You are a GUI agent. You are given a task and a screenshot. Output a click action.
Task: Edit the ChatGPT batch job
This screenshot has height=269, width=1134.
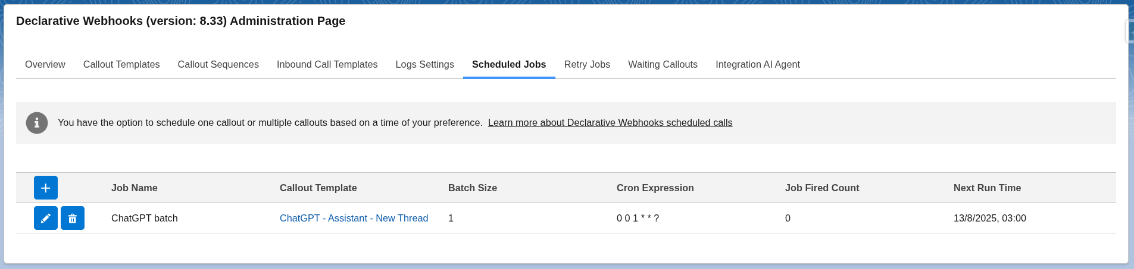[46, 218]
